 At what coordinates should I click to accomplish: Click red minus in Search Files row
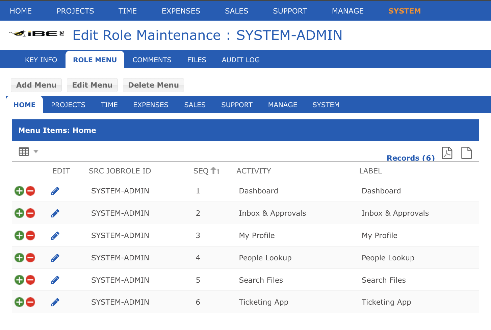click(x=30, y=280)
